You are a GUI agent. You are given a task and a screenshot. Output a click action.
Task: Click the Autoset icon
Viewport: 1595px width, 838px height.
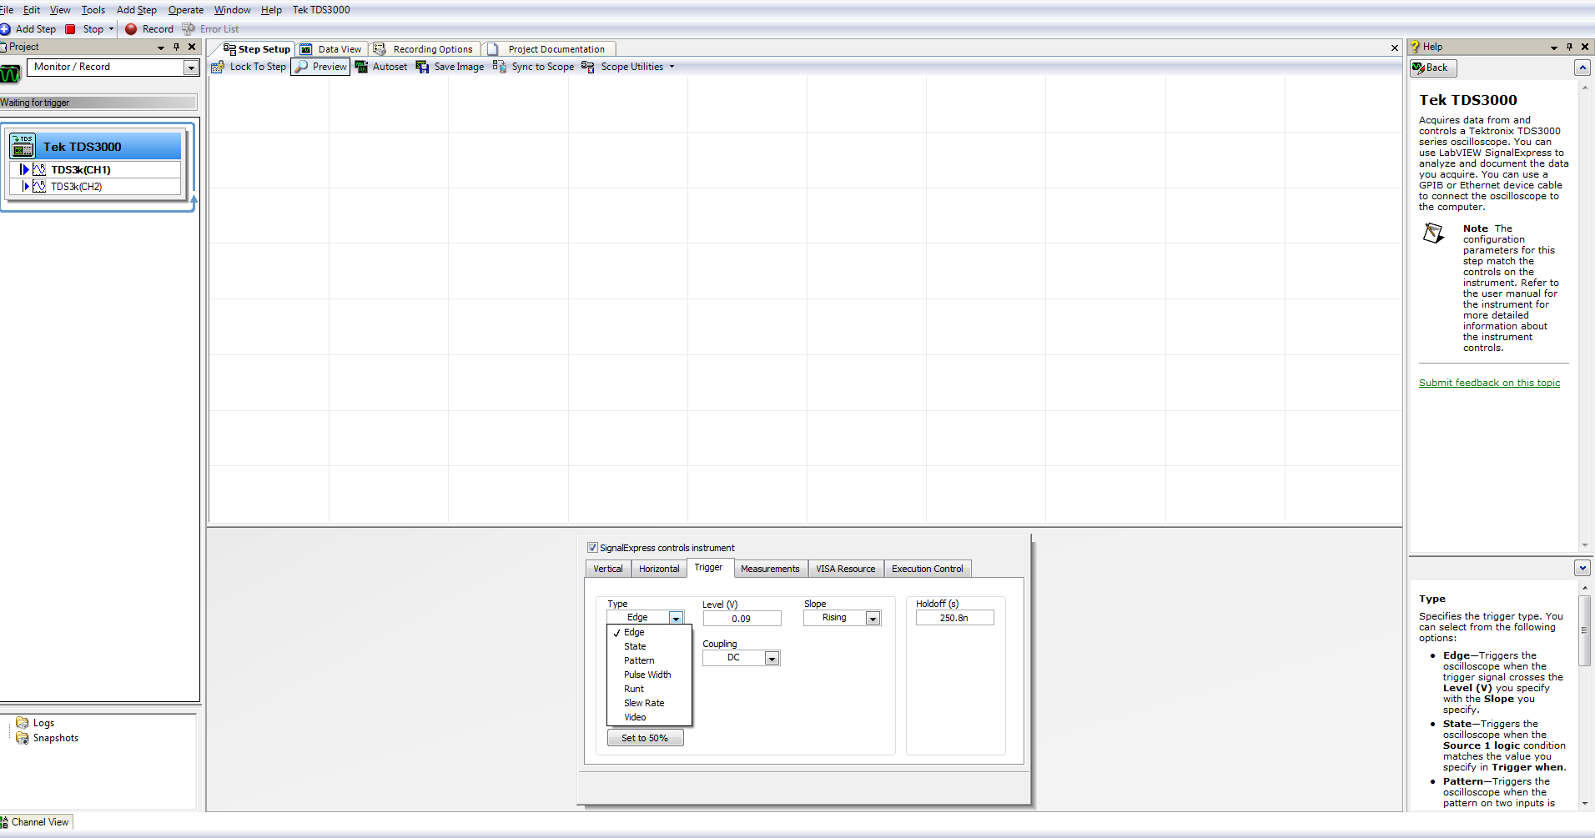click(x=361, y=67)
